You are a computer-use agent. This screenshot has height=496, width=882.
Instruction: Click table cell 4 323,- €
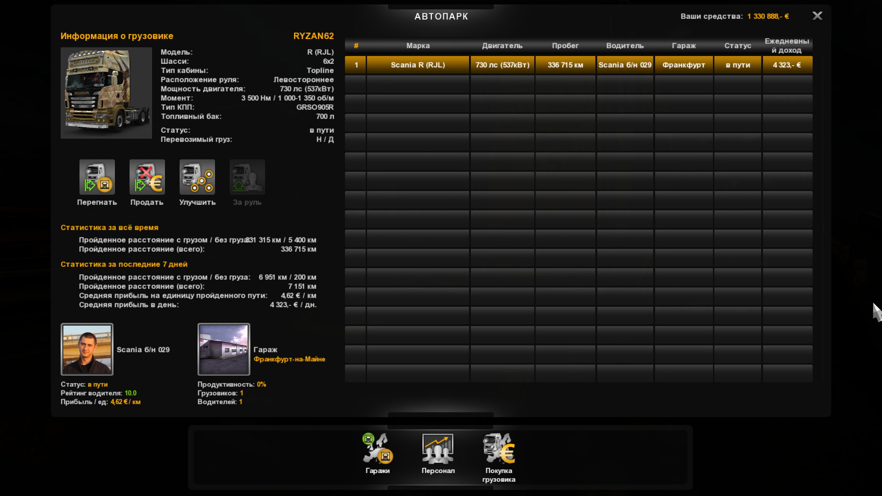pyautogui.click(x=787, y=65)
